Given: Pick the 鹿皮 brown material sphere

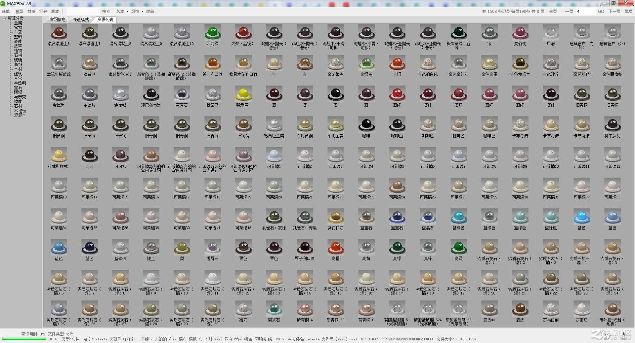Looking at the screenshot, I should tap(520, 309).
